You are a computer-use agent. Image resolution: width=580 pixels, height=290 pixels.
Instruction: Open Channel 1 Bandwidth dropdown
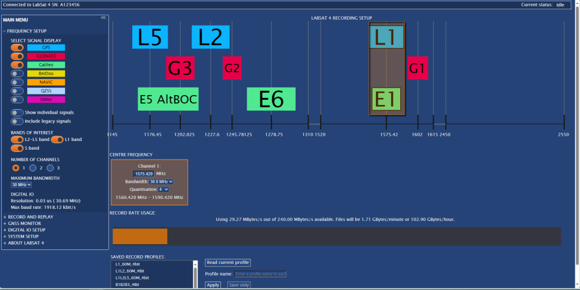click(x=161, y=182)
